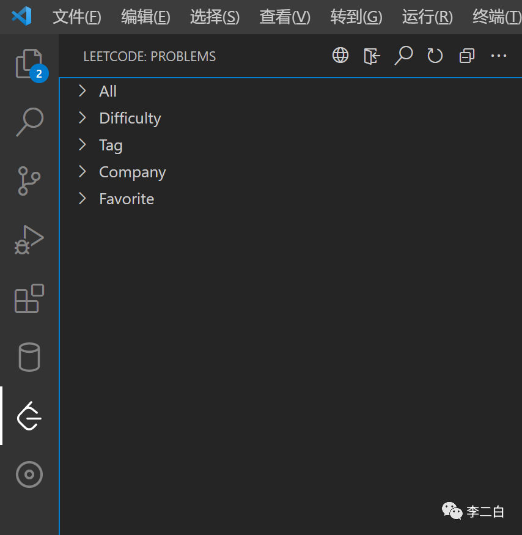Open the 选择(S) menu
The image size is (522, 535).
coord(215,17)
